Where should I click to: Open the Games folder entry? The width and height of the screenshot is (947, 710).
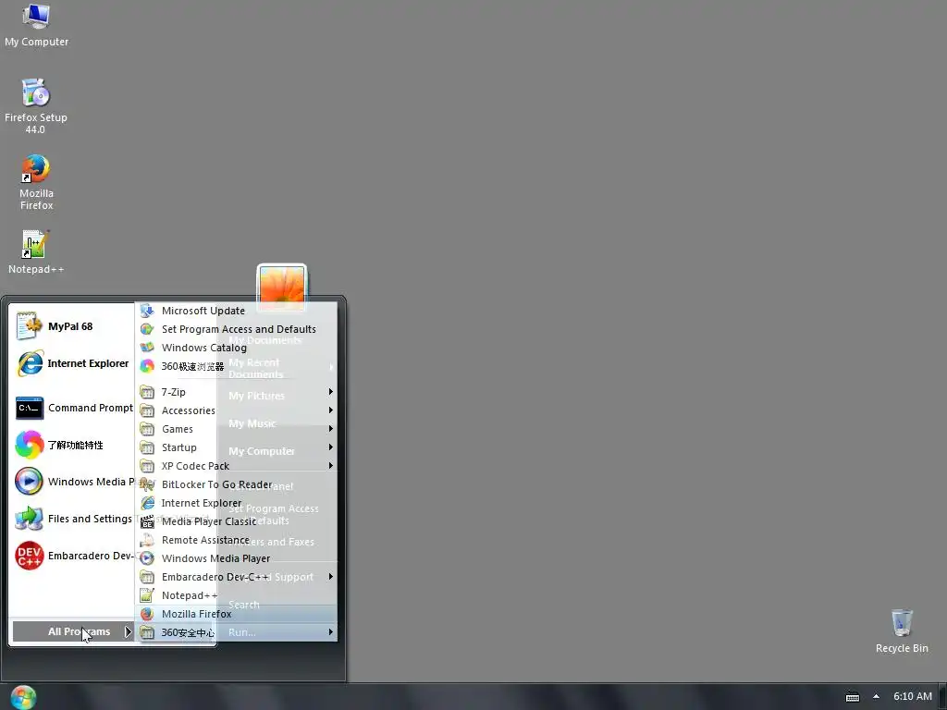pos(236,429)
